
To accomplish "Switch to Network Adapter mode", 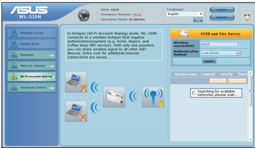I will (32, 66).
